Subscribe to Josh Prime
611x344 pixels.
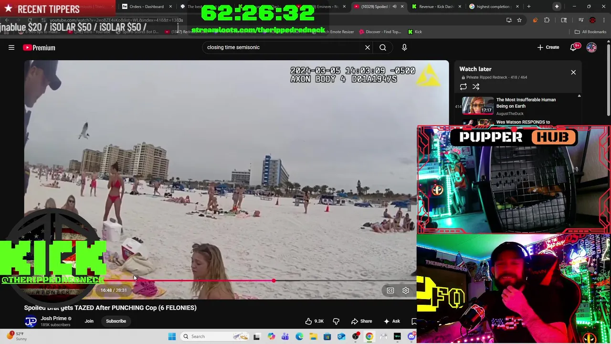(116, 321)
